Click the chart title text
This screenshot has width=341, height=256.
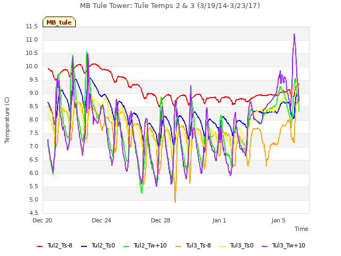[x=170, y=6]
